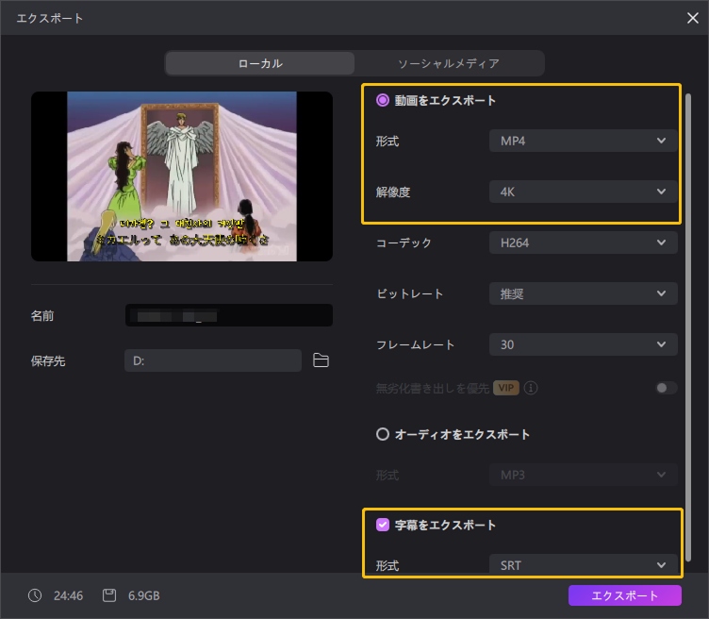Viewport: 709px width, 619px height.
Task: Open the subtitle format SRT dropdown
Action: (x=583, y=564)
